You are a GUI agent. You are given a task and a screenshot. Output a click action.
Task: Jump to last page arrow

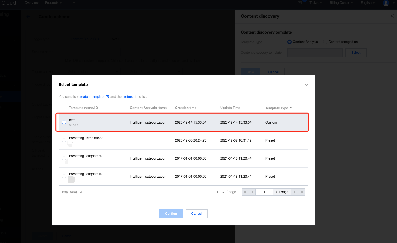[x=302, y=192]
